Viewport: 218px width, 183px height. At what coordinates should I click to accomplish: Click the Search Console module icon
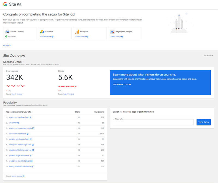click(7, 32)
